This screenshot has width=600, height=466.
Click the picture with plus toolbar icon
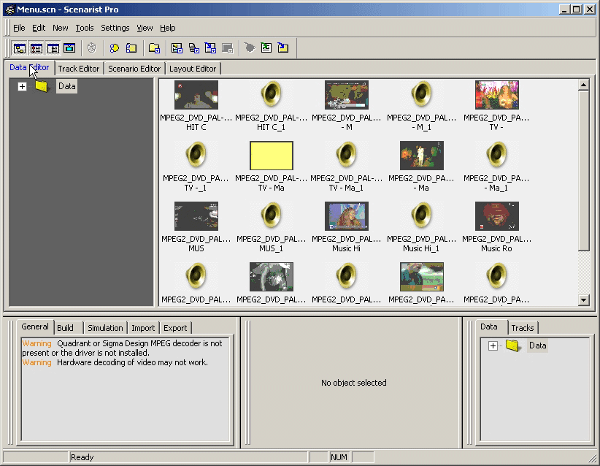[177, 48]
